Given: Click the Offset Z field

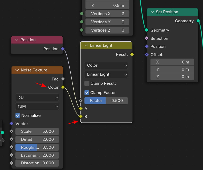Looking at the screenshot, I should (172, 77).
